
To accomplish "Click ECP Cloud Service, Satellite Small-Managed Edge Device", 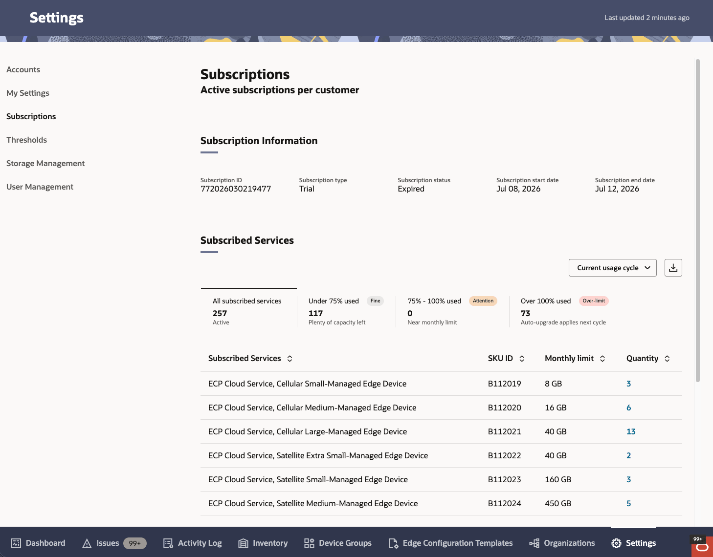I will pos(308,479).
